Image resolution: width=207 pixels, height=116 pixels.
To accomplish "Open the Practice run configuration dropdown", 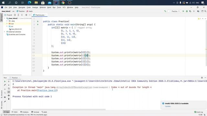I will point(174,11).
